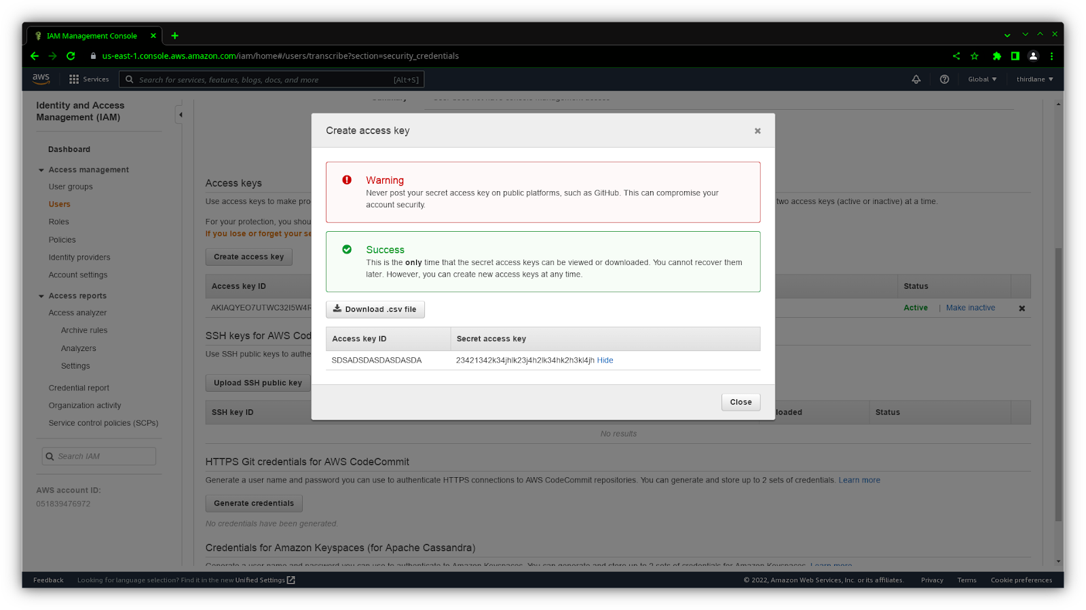The height and width of the screenshot is (610, 1086).
Task: Collapse the Access management section
Action: point(41,170)
